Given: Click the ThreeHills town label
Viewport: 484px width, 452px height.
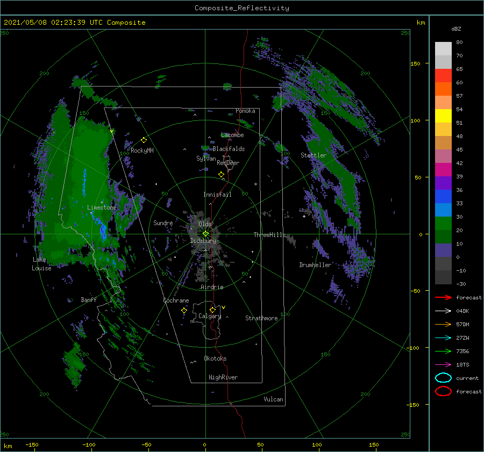Looking at the screenshot, I should [x=269, y=235].
